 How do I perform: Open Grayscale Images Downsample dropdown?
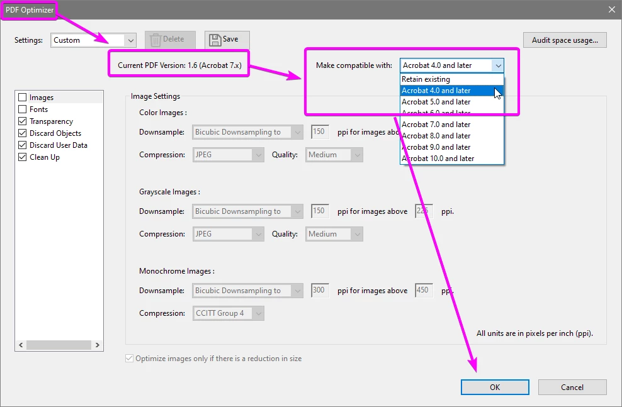pyautogui.click(x=248, y=211)
